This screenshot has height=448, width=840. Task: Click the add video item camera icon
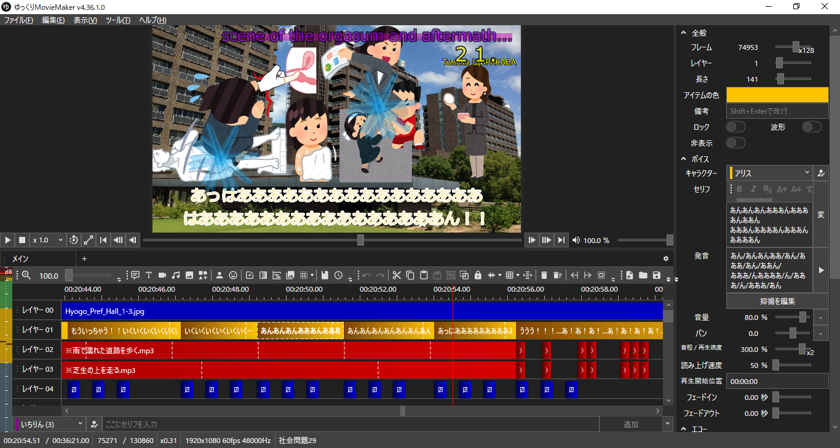(162, 275)
